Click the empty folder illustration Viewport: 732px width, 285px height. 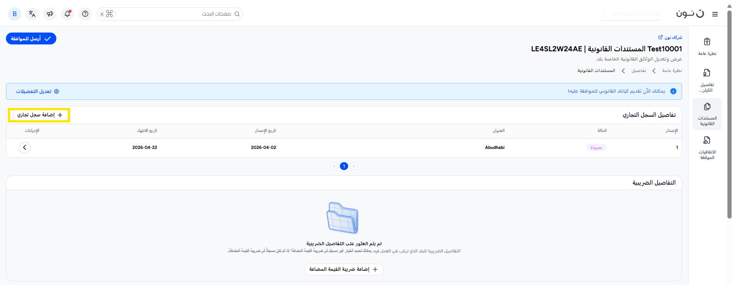[x=343, y=218]
